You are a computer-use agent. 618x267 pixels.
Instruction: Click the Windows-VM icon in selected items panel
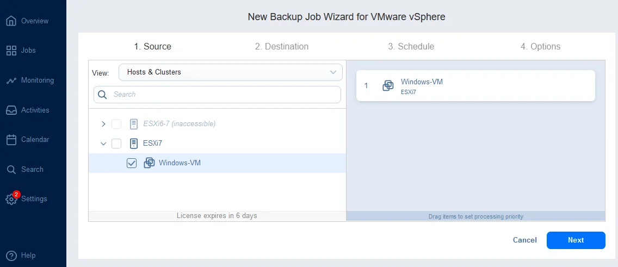388,86
